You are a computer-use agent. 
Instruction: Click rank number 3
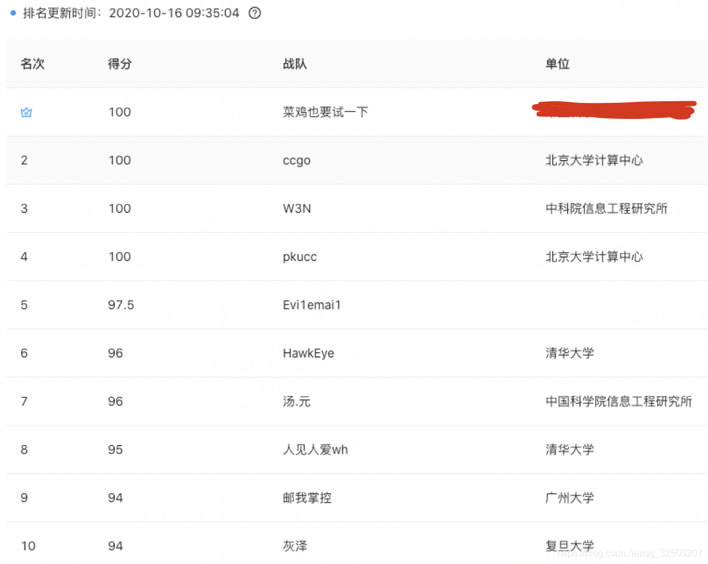(x=24, y=209)
